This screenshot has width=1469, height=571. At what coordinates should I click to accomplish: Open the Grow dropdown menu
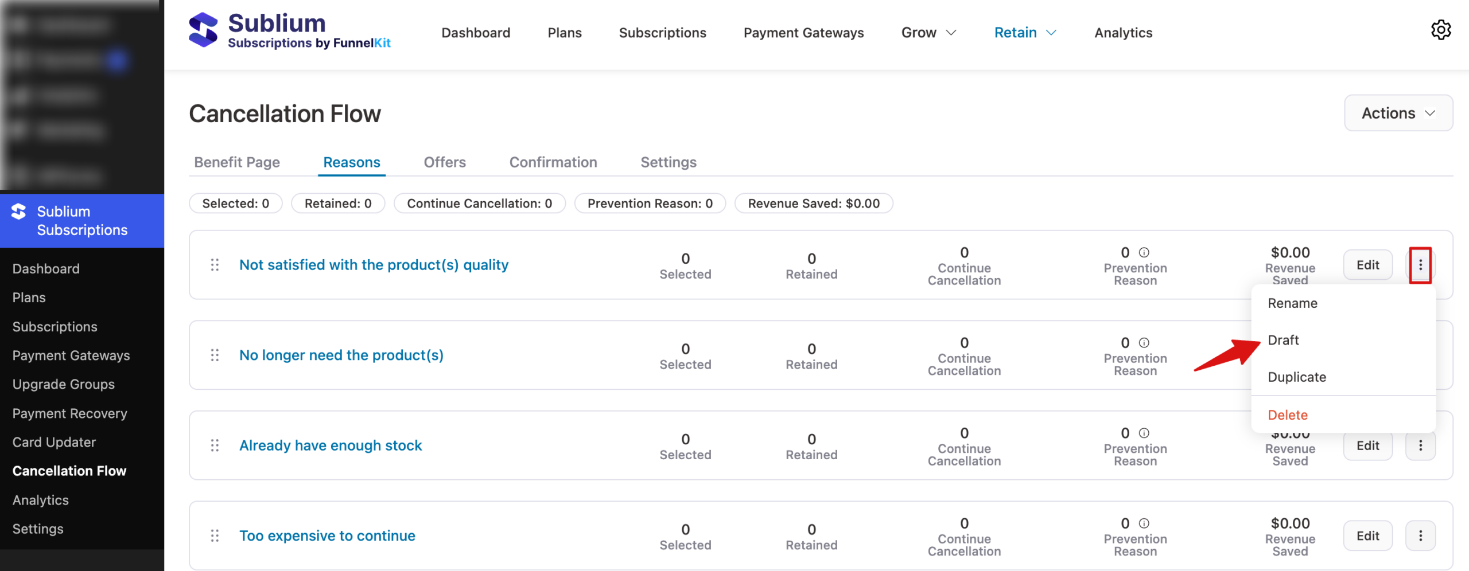click(928, 33)
